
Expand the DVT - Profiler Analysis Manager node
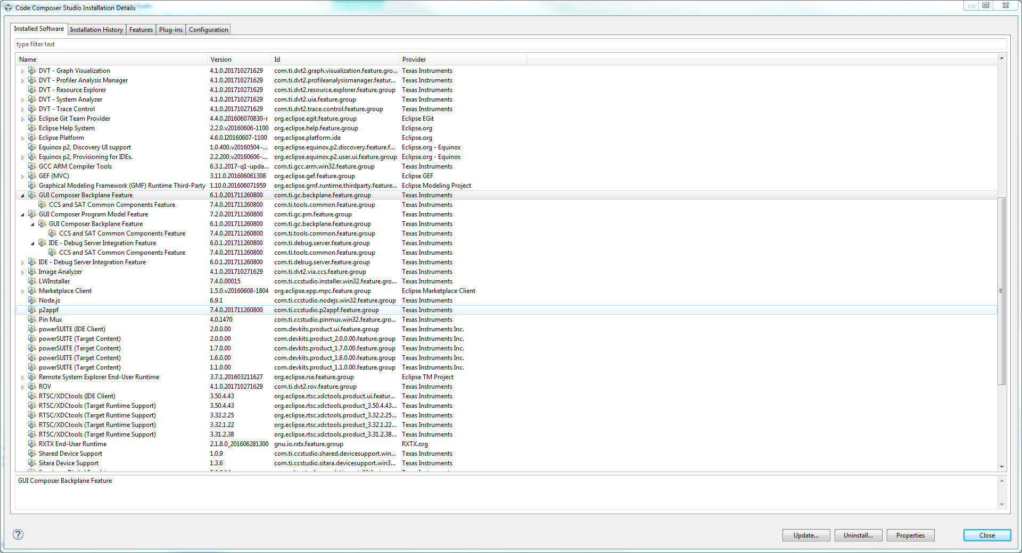(x=22, y=81)
